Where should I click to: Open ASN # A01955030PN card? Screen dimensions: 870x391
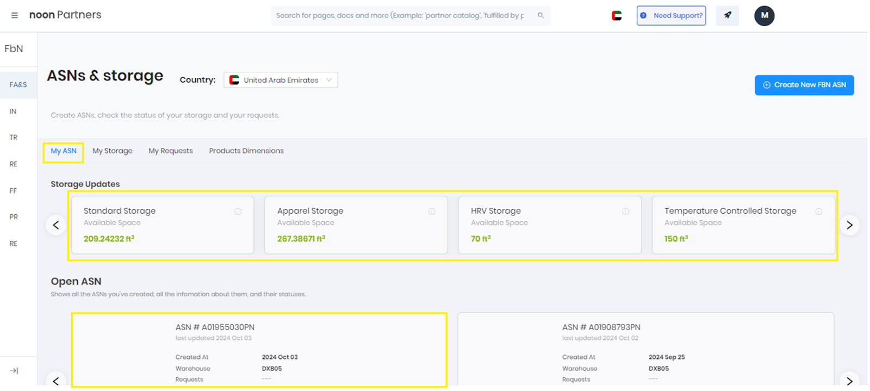point(259,350)
